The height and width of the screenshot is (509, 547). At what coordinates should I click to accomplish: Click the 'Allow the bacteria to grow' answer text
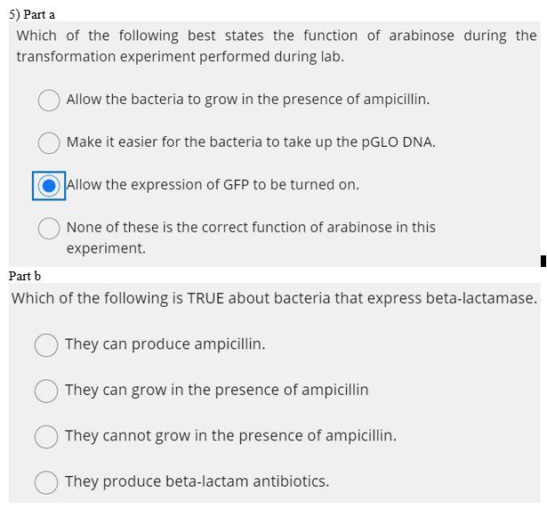pos(248,100)
